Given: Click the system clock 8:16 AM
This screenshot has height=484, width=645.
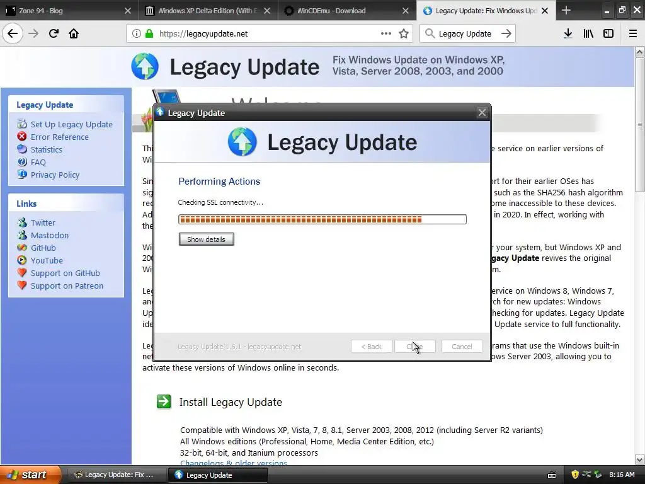Looking at the screenshot, I should coord(622,475).
